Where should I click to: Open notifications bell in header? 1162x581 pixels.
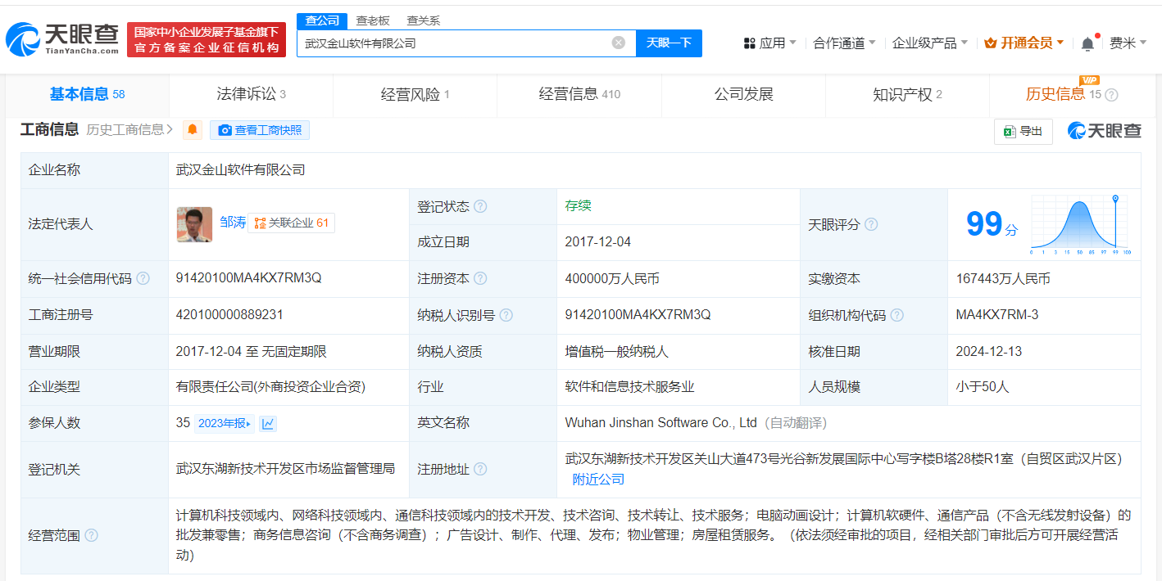(1087, 43)
